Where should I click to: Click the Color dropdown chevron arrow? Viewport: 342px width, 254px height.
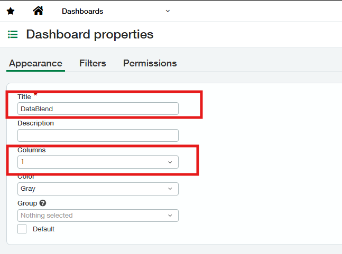[x=170, y=189]
